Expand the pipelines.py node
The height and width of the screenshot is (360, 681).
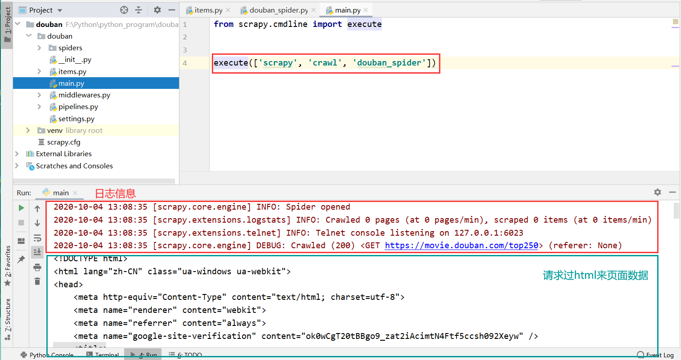pos(40,106)
